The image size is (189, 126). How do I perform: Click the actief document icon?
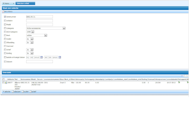[x=31, y=92]
